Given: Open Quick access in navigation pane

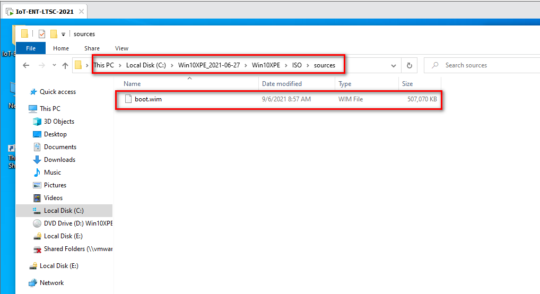Looking at the screenshot, I should [57, 92].
